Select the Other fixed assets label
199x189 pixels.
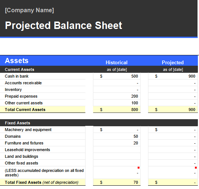[22, 163]
